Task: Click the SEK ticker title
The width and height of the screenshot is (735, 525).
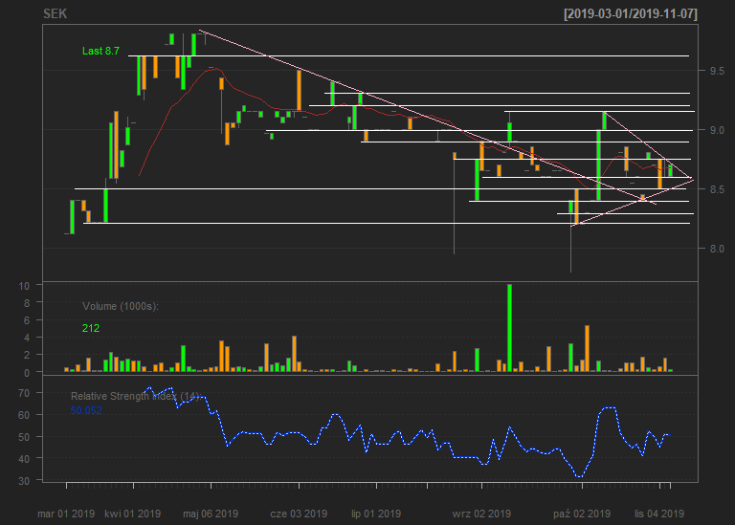Action: [55, 13]
